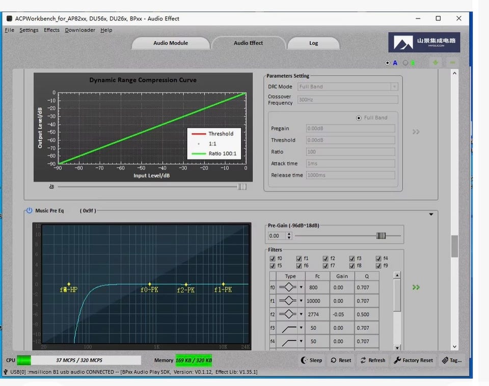Open the f0 filter Type dropdown
This screenshot has height=386, width=489.
(x=301, y=287)
